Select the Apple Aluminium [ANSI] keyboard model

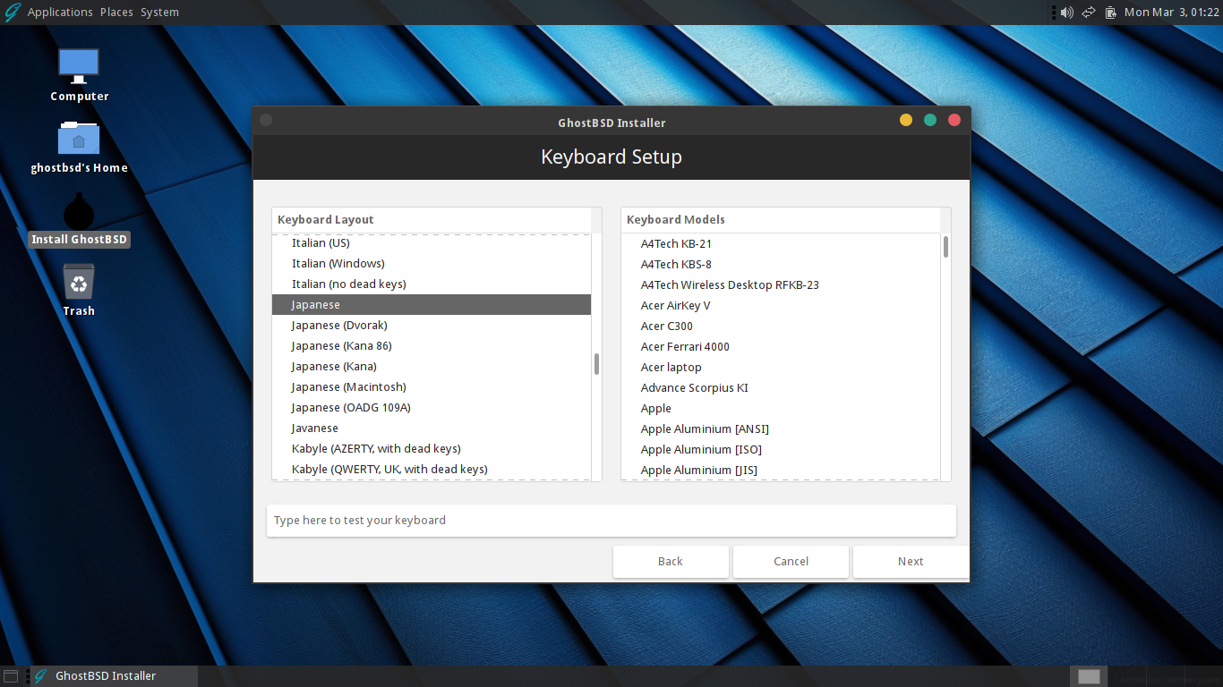tap(705, 428)
